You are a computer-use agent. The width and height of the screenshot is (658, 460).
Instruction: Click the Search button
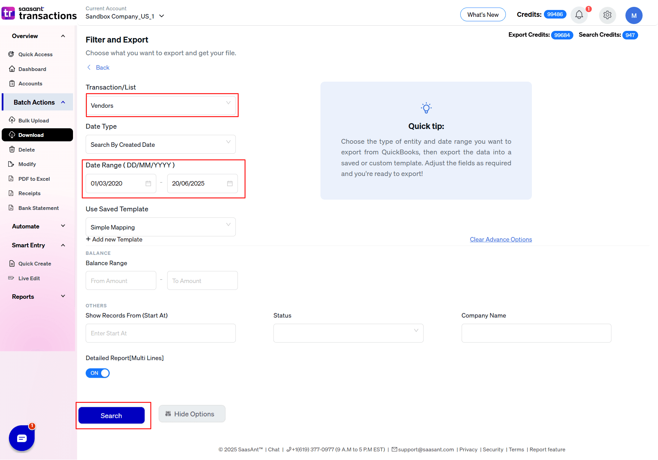[111, 415]
